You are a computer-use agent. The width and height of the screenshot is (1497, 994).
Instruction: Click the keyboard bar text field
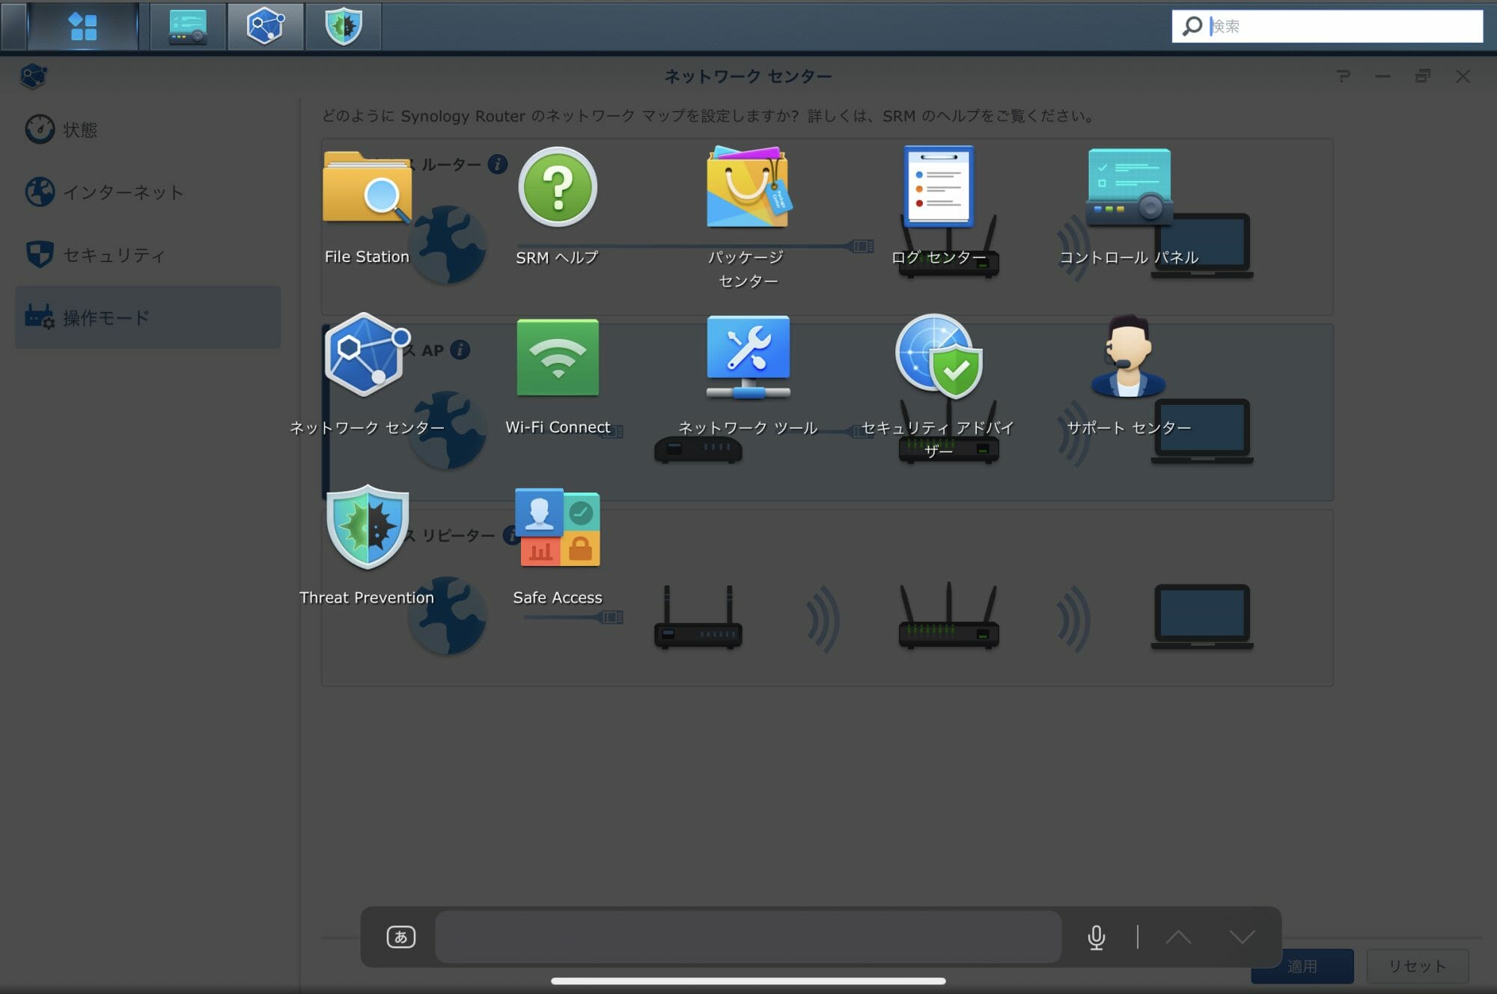pyautogui.click(x=748, y=937)
